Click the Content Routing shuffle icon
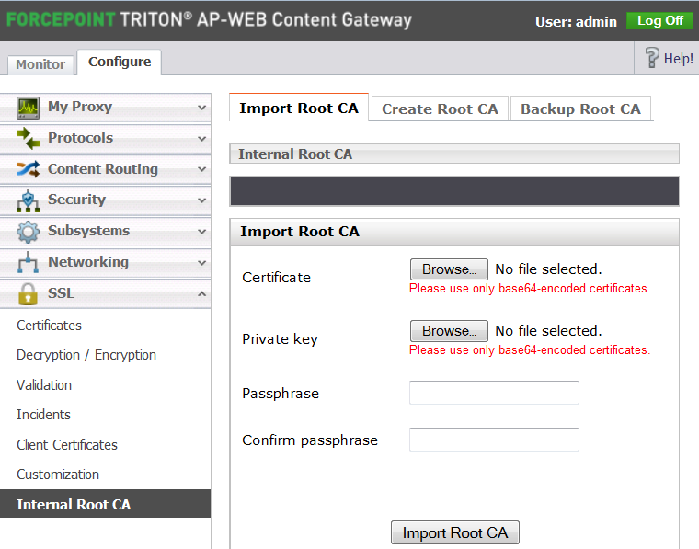 (28, 169)
